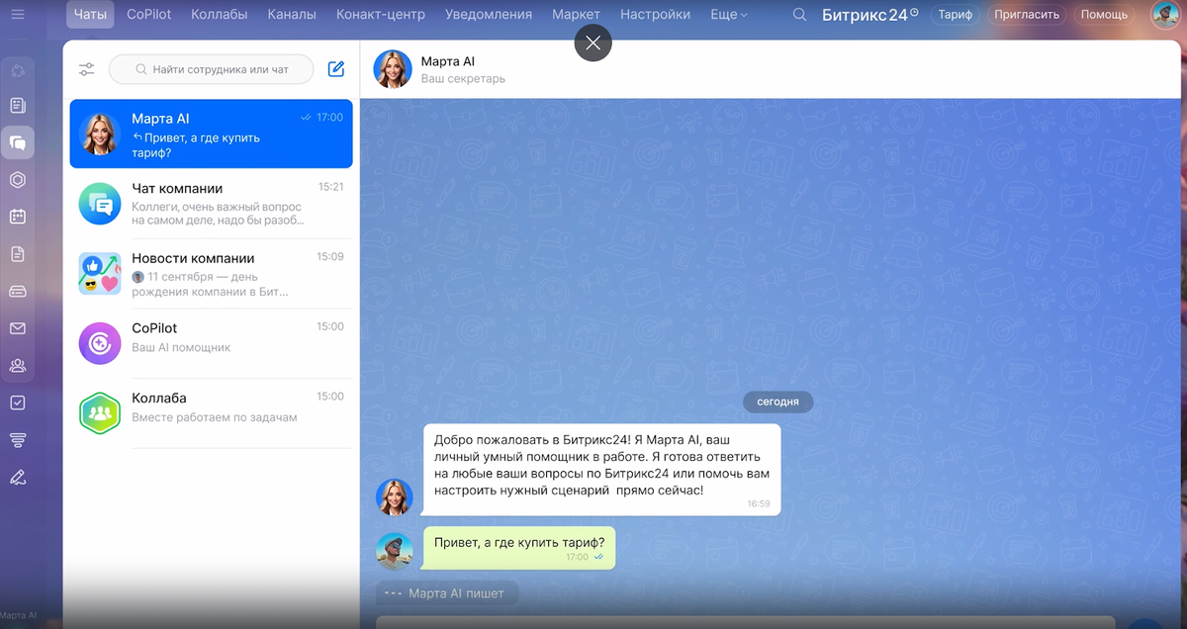This screenshot has width=1187, height=629.
Task: Click the Тариф button
Action: coord(956,15)
